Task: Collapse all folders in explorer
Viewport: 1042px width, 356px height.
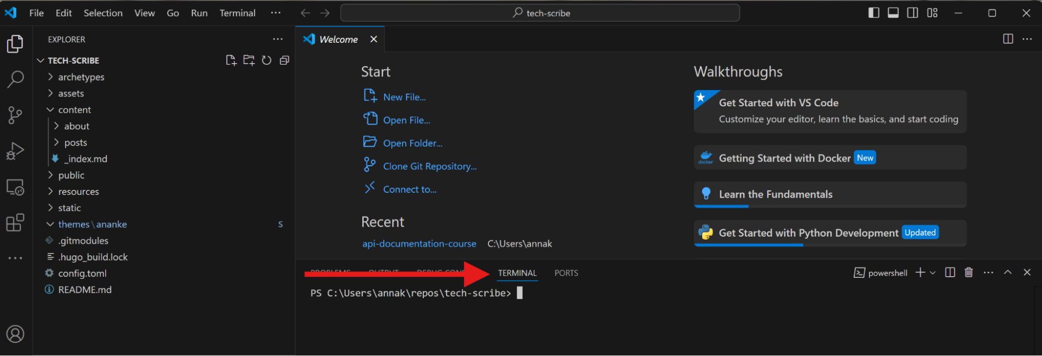Action: [x=284, y=60]
